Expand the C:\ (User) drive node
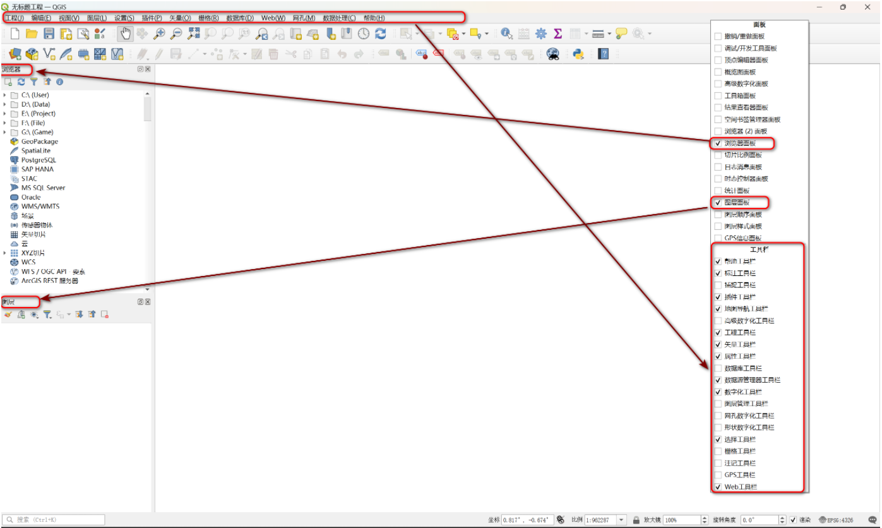Screen dimensions: 882x528 [5, 95]
